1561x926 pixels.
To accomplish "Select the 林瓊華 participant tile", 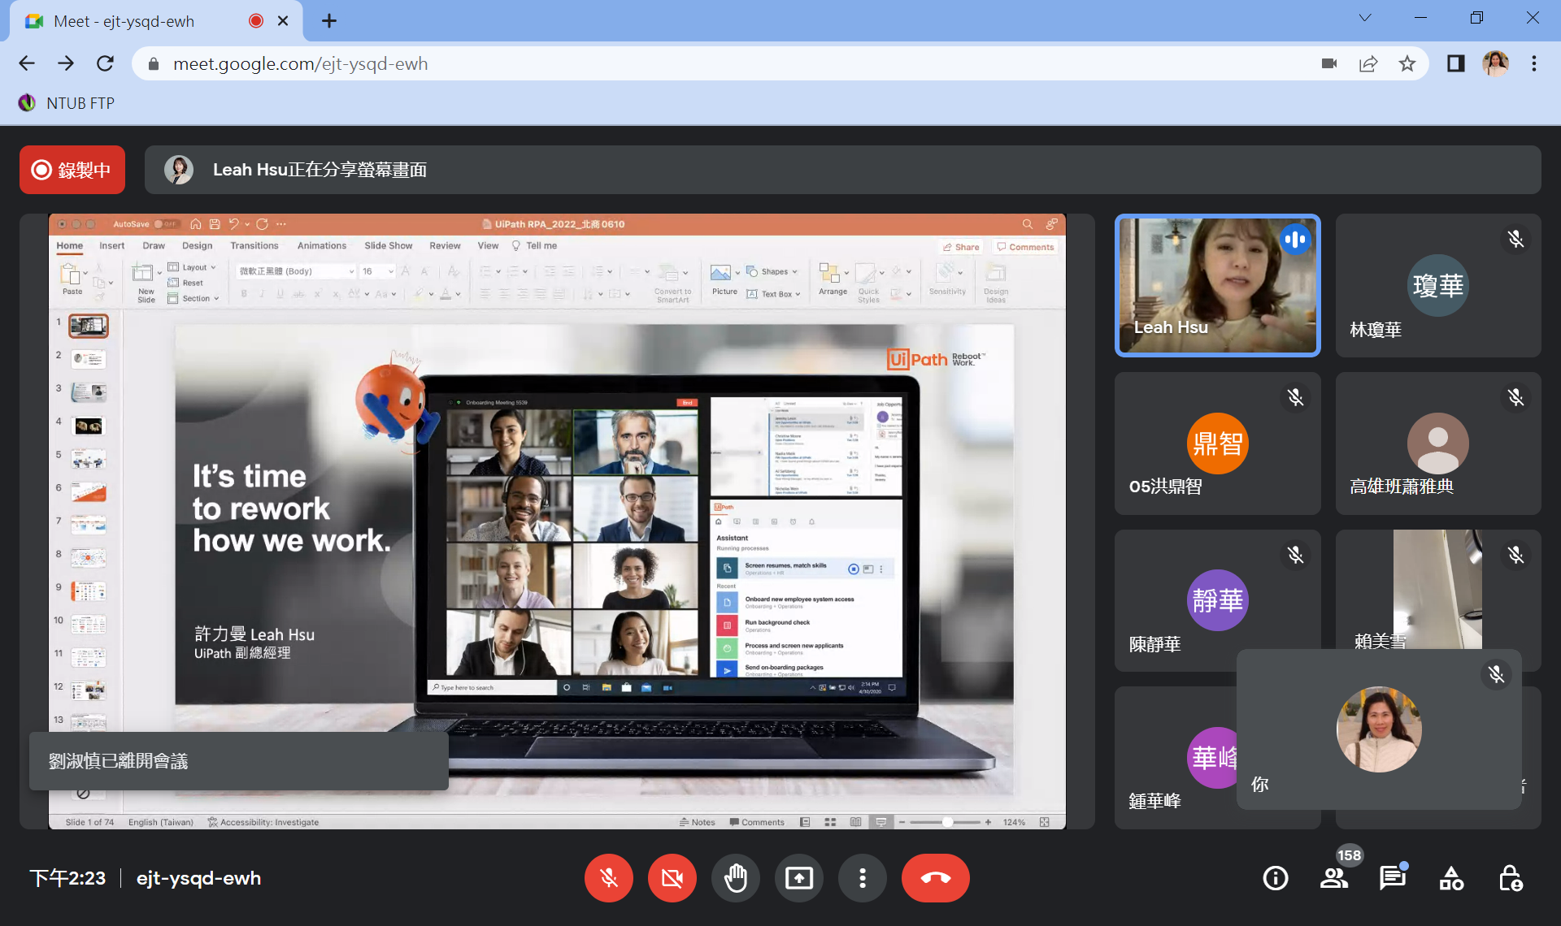I will coord(1437,285).
